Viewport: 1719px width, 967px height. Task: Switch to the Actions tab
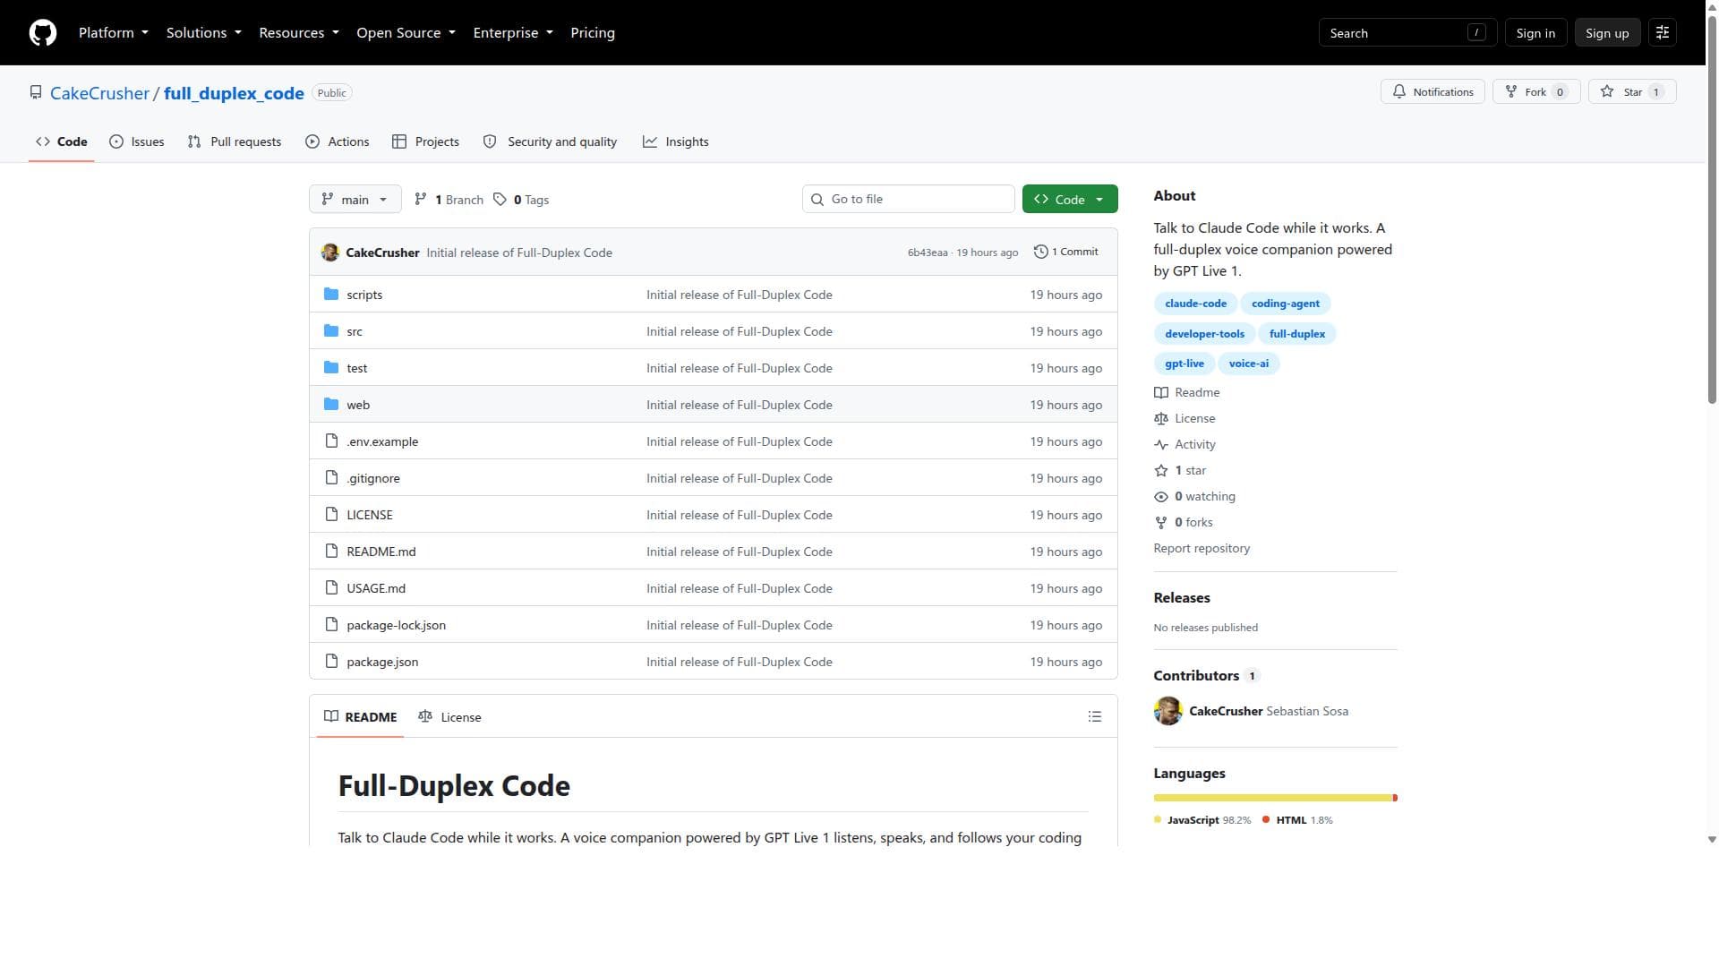click(x=338, y=141)
